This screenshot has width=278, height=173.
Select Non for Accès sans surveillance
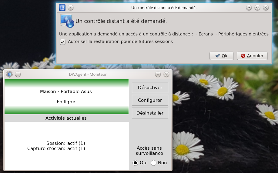[x=153, y=163]
